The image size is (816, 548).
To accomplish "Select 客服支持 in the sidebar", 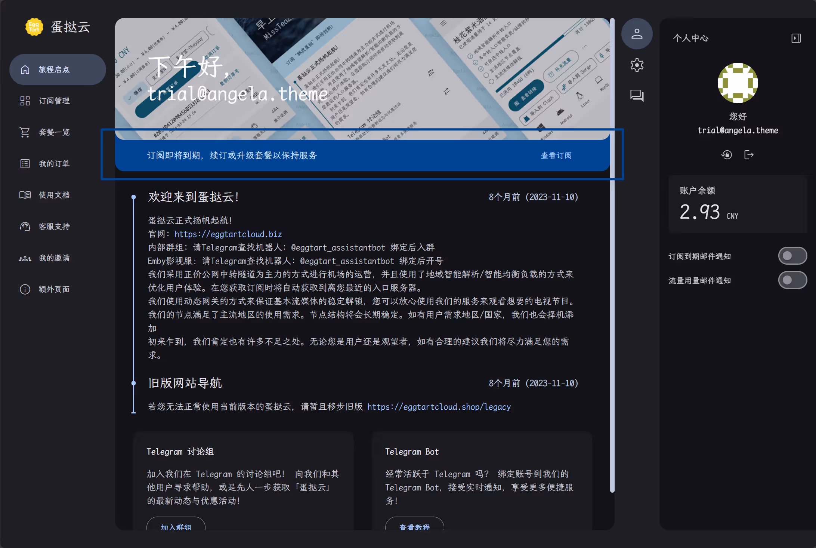I will tap(54, 227).
